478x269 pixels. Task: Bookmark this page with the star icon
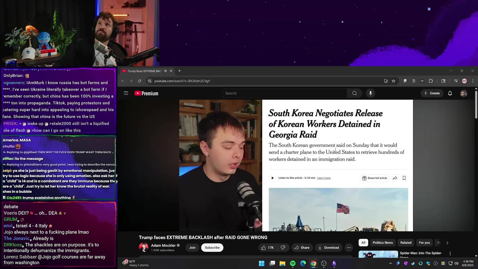[x=393, y=81]
